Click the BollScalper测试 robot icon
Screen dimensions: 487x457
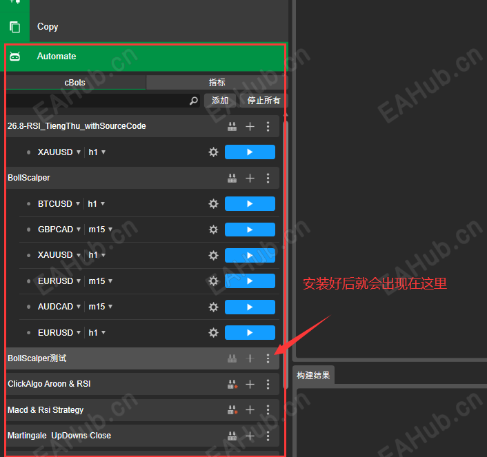[x=232, y=358]
